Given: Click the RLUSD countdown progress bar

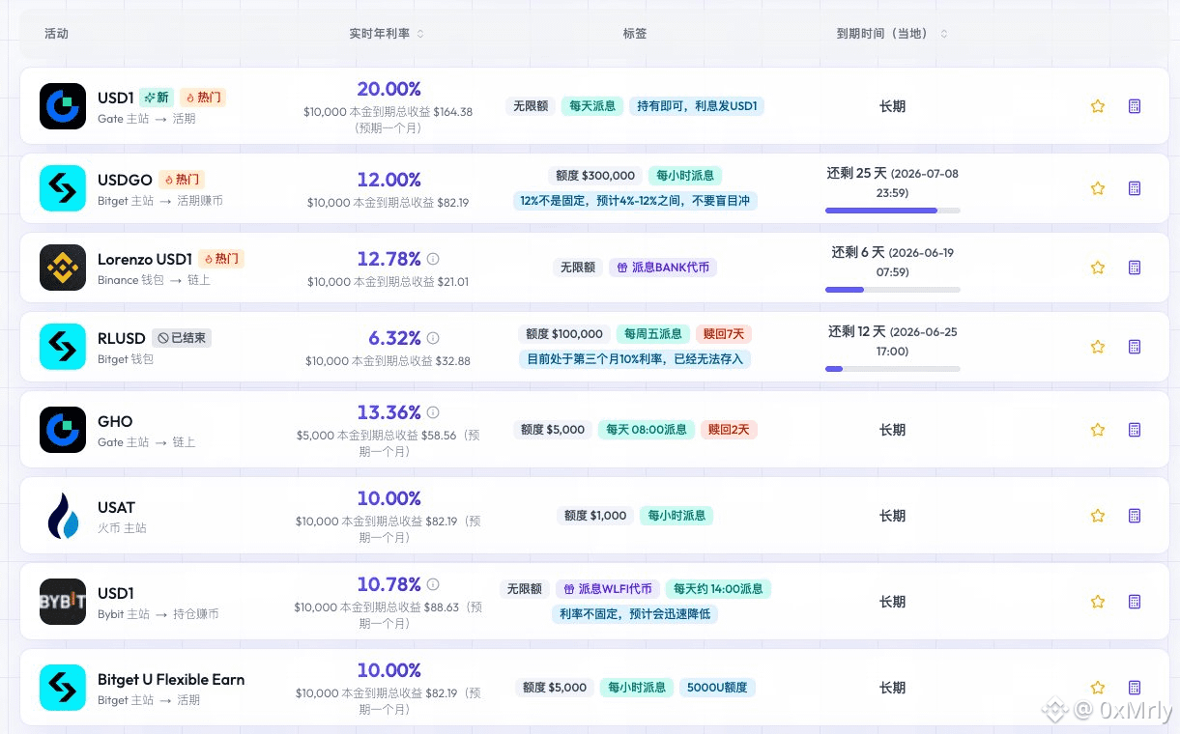Looking at the screenshot, I should pyautogui.click(x=893, y=368).
